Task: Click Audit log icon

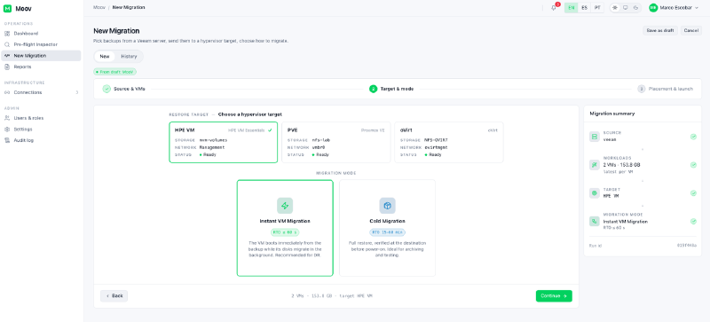Action: click(x=7, y=140)
